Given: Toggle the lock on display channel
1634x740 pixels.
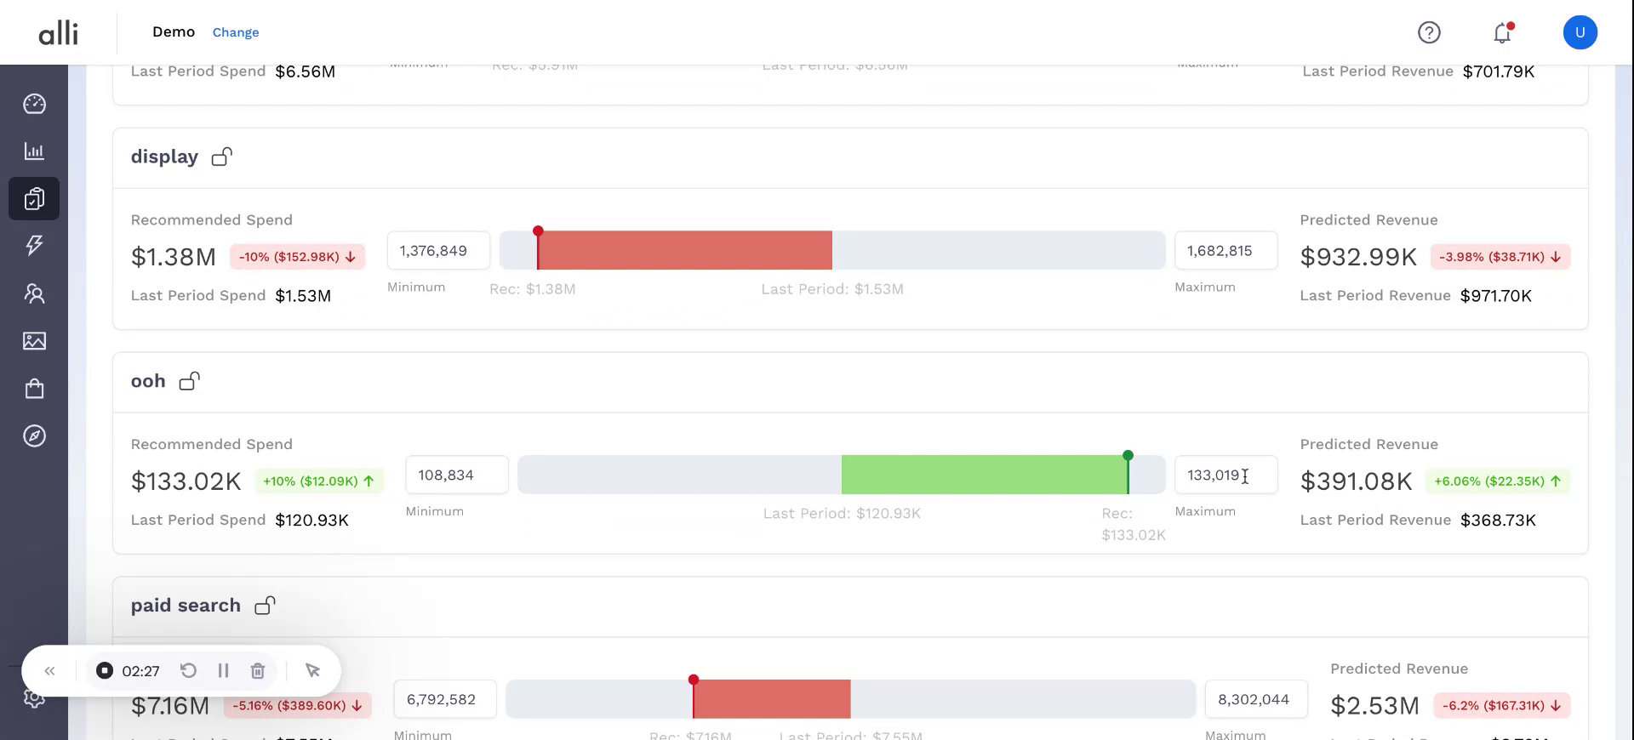Looking at the screenshot, I should tap(222, 157).
